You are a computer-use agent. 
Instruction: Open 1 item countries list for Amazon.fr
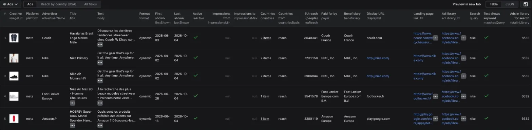tap(265, 119)
